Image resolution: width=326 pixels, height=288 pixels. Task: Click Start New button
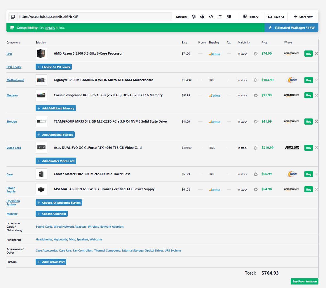coord(303,17)
